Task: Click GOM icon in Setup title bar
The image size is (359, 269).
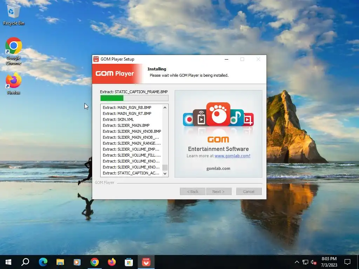Action: pos(96,59)
